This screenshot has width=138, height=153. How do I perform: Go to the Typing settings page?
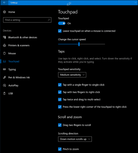click(x=12, y=69)
